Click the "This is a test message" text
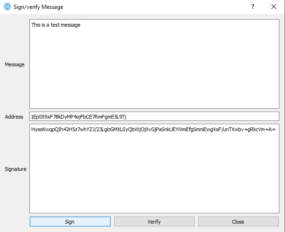 [56, 25]
